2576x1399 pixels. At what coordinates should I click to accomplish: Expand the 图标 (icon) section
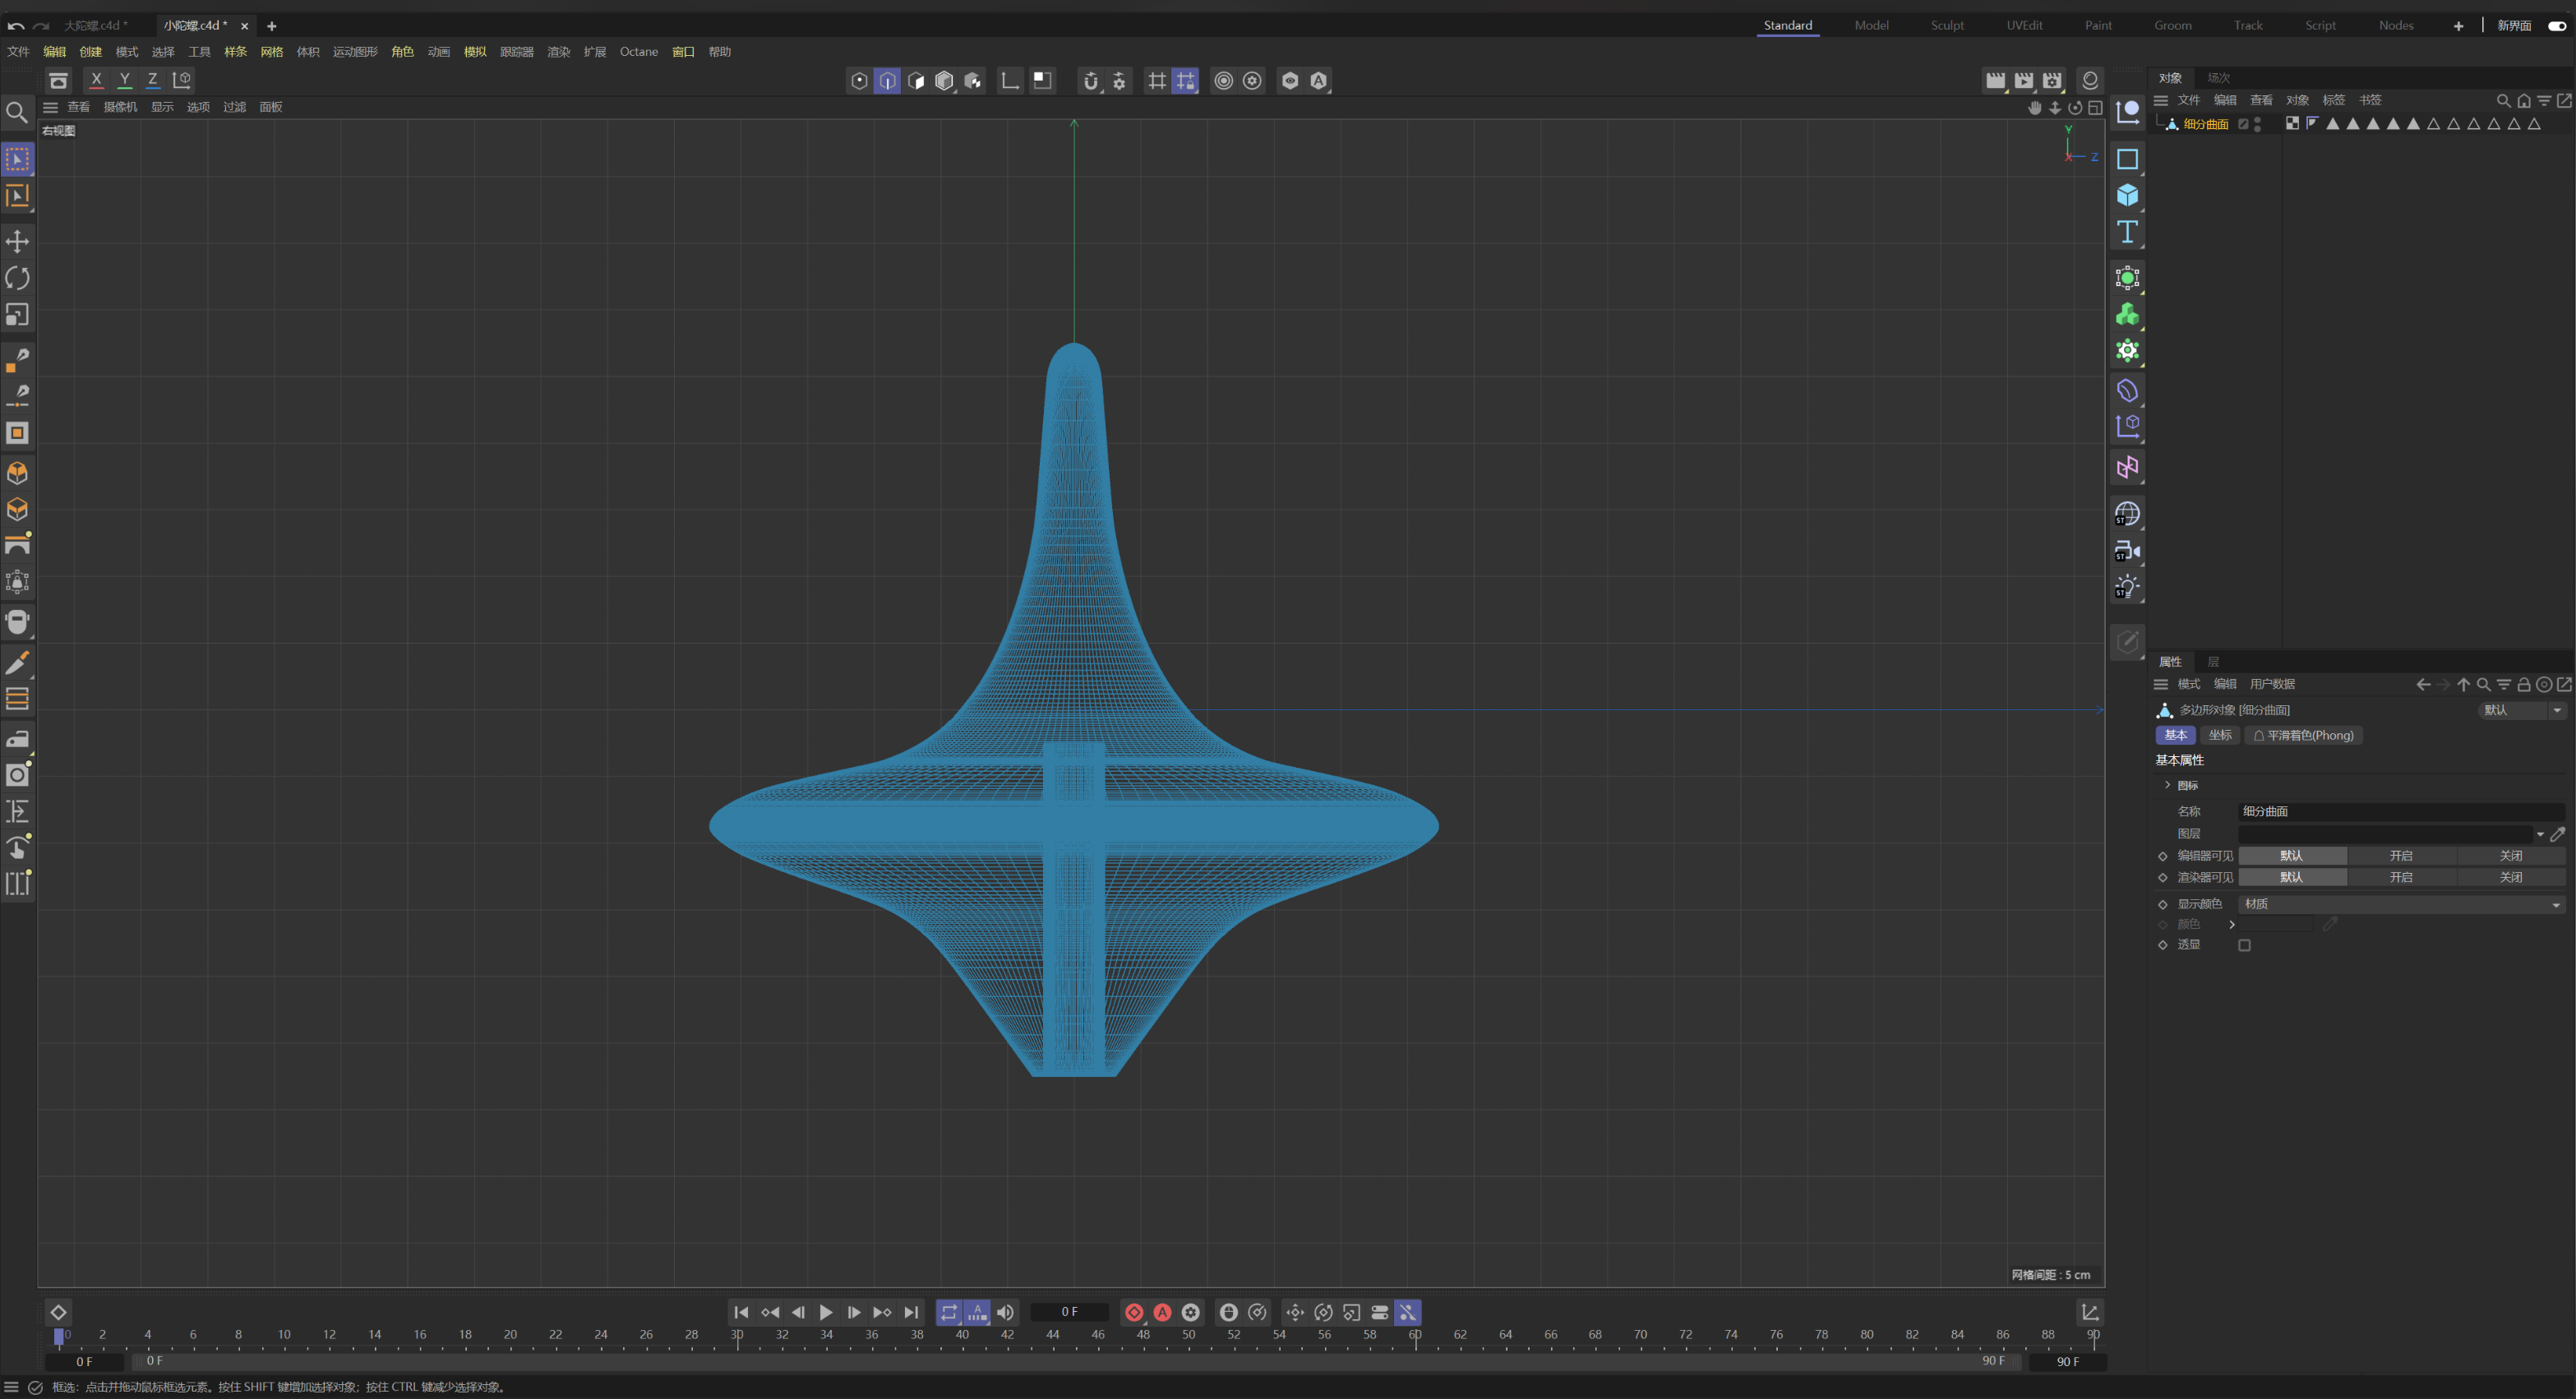tap(2168, 785)
